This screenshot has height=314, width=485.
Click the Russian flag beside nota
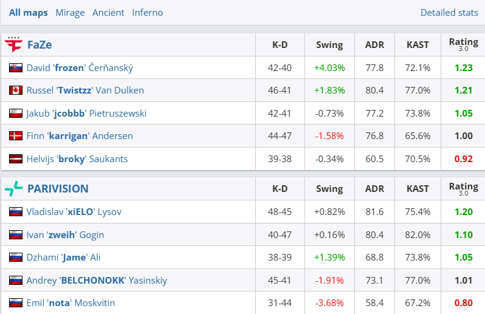pos(16,303)
